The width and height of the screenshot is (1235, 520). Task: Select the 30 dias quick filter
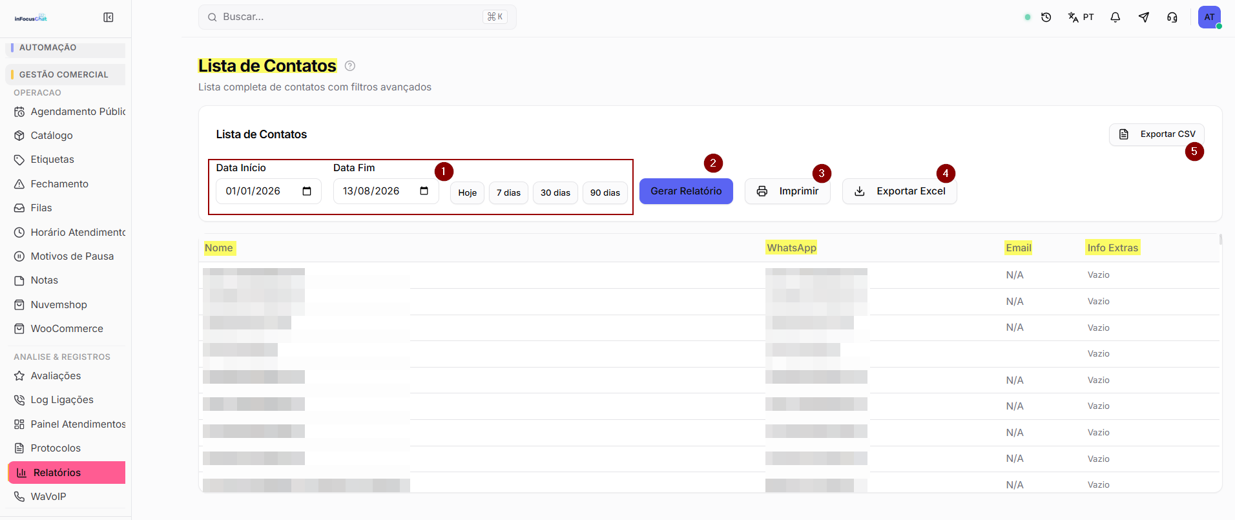coord(555,193)
